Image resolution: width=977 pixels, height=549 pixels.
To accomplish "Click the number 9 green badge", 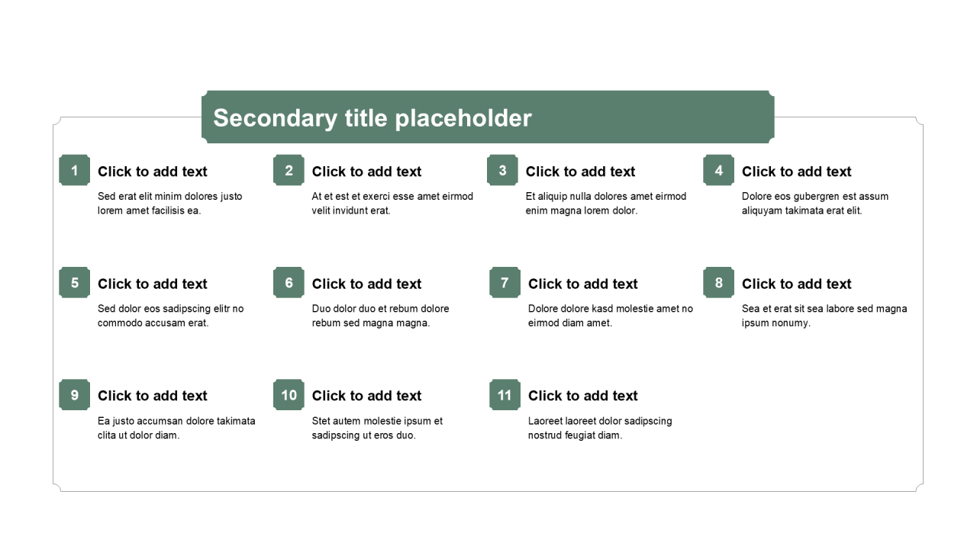I will tap(74, 395).
